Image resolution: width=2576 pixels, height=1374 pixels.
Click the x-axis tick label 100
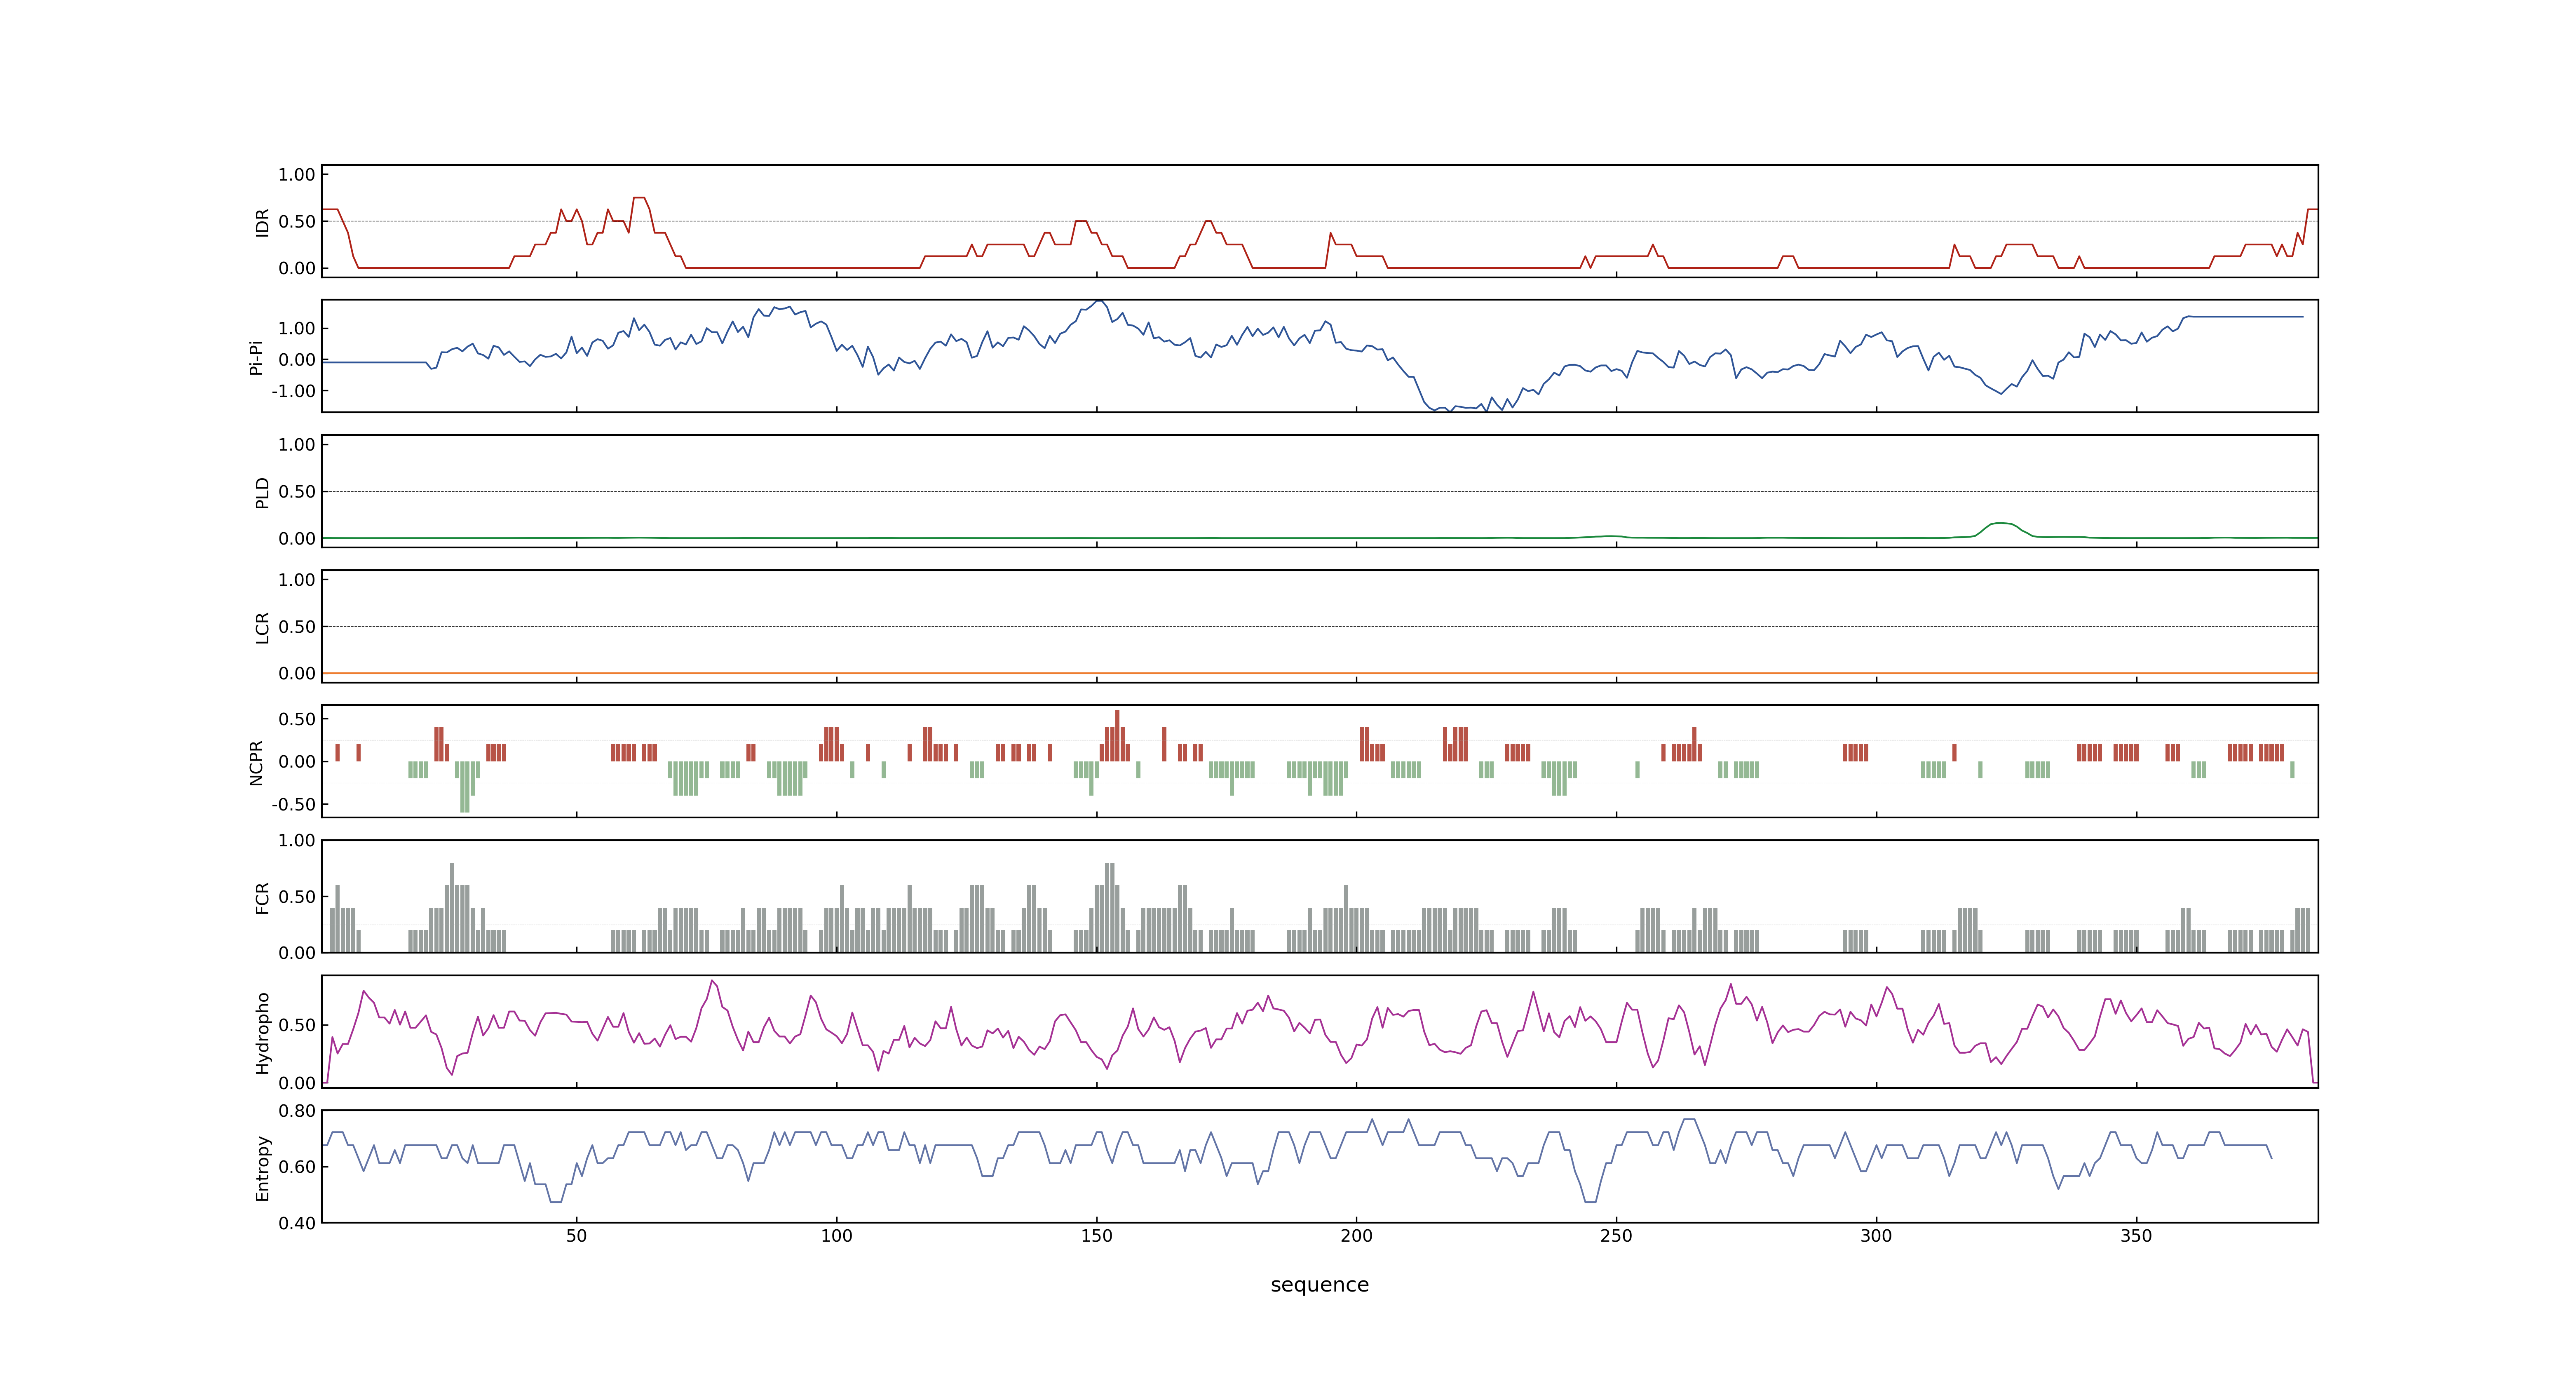pyautogui.click(x=837, y=1236)
